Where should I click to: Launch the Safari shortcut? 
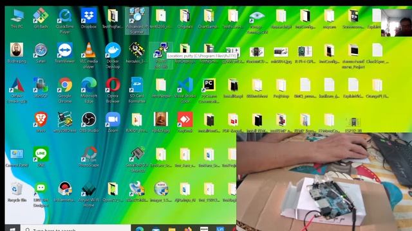point(41,53)
